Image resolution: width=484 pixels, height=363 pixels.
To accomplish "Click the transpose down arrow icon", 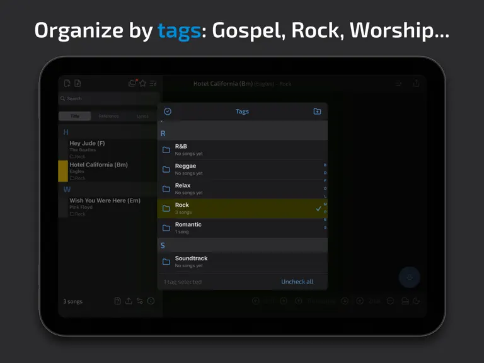I will click(345, 301).
